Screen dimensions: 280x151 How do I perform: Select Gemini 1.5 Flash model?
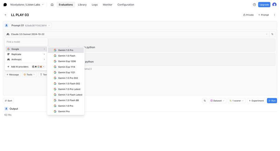tap(66, 56)
